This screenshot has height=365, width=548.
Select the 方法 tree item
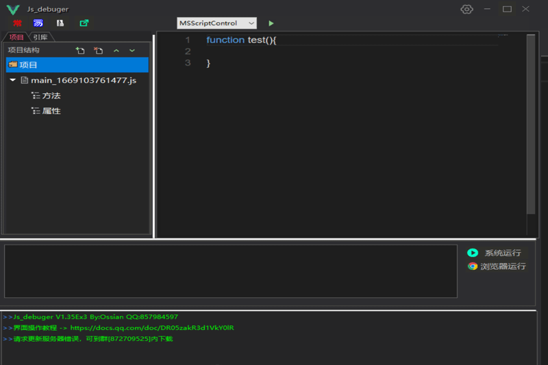51,96
